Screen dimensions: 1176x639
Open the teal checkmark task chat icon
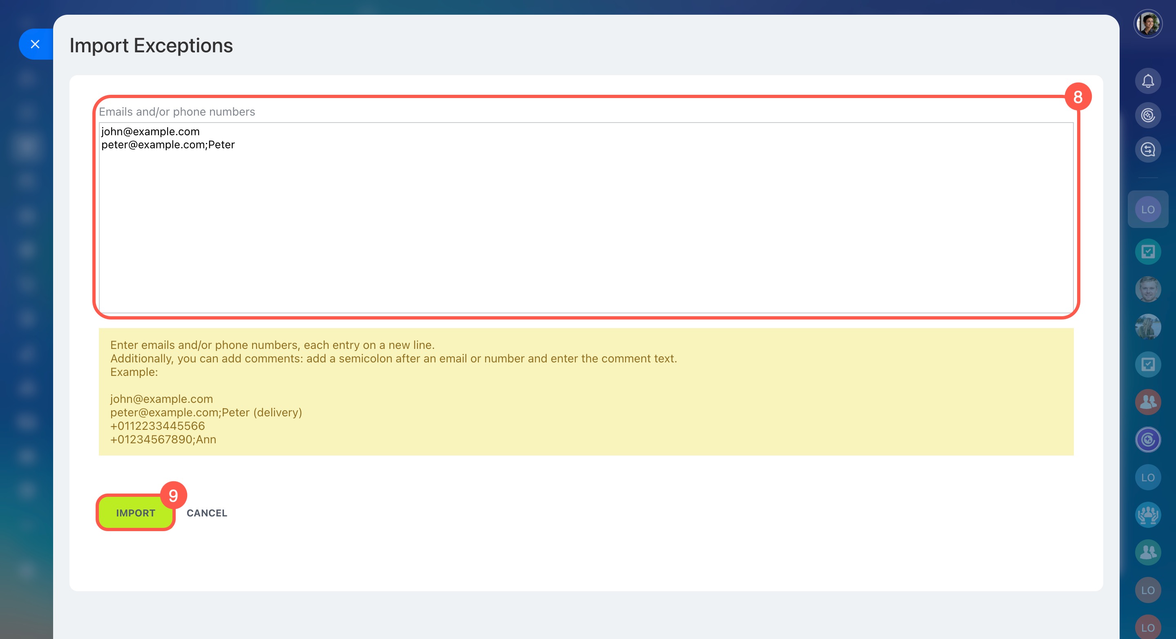click(1148, 252)
